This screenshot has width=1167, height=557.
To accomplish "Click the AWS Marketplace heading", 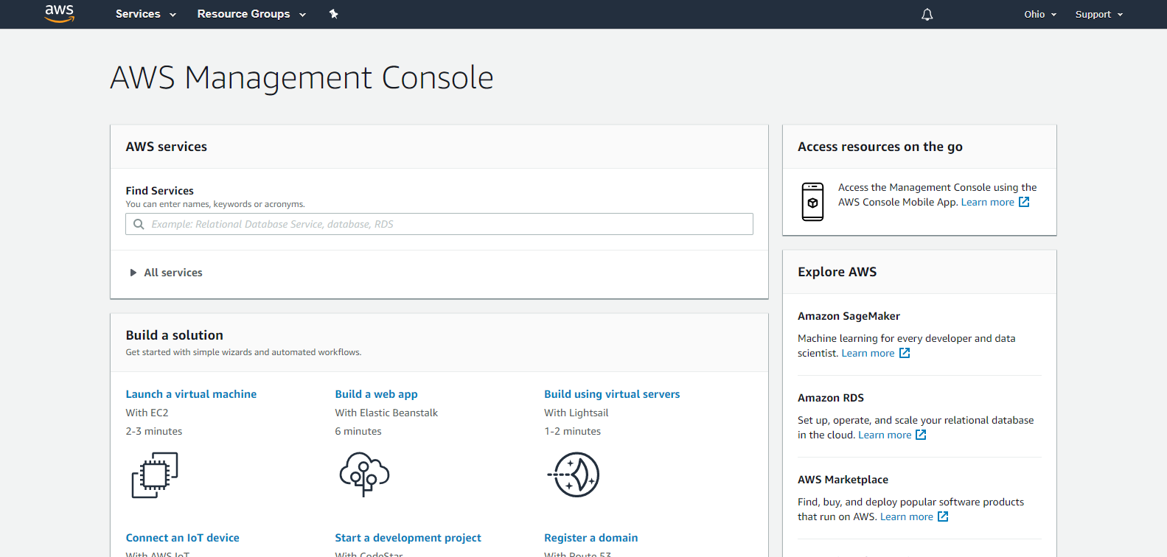I will tap(843, 480).
